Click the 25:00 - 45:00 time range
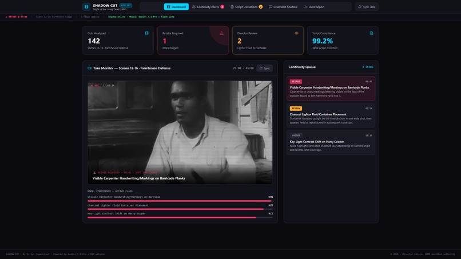 click(243, 68)
